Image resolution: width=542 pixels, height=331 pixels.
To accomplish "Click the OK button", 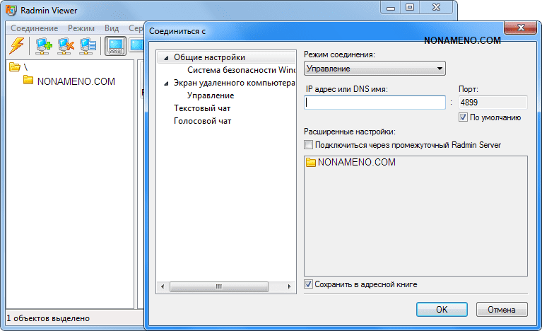I will (x=442, y=309).
